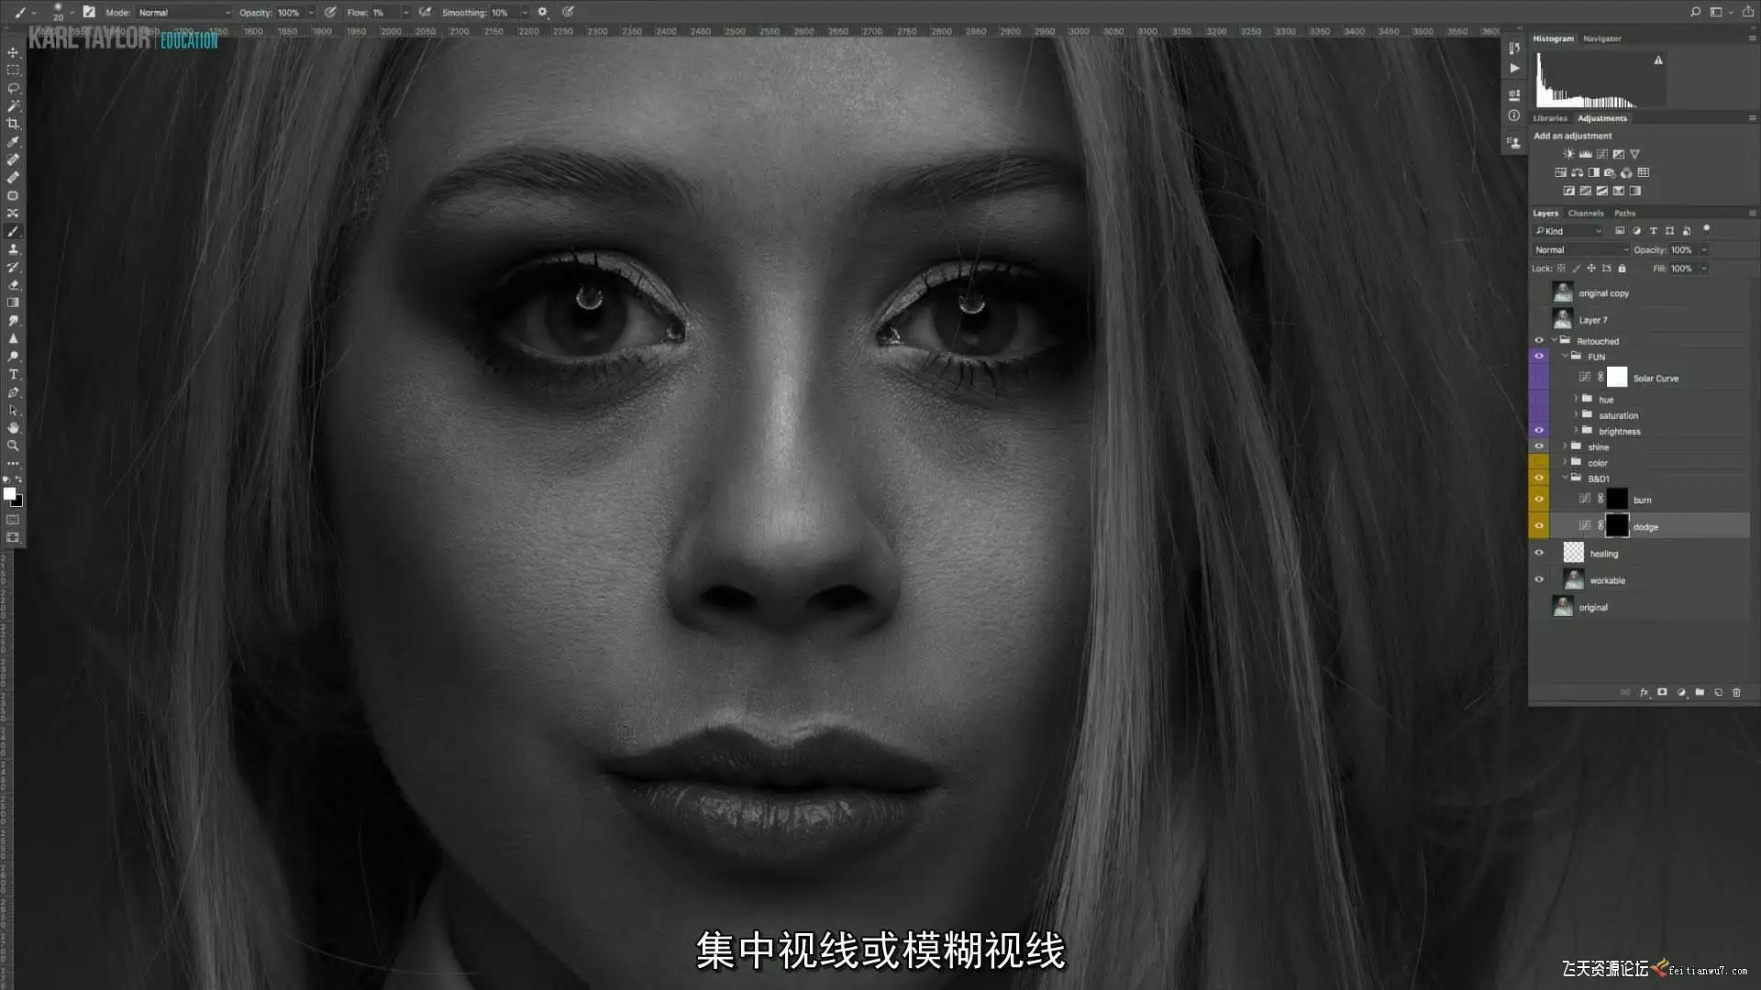Select the Zoom tool
1761x990 pixels.
pos(13,445)
